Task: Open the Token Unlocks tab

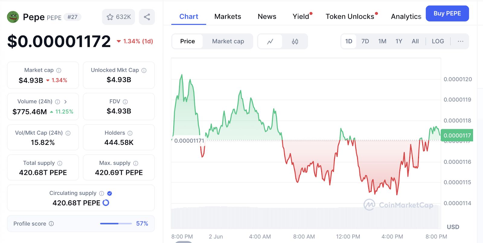Action: [350, 17]
